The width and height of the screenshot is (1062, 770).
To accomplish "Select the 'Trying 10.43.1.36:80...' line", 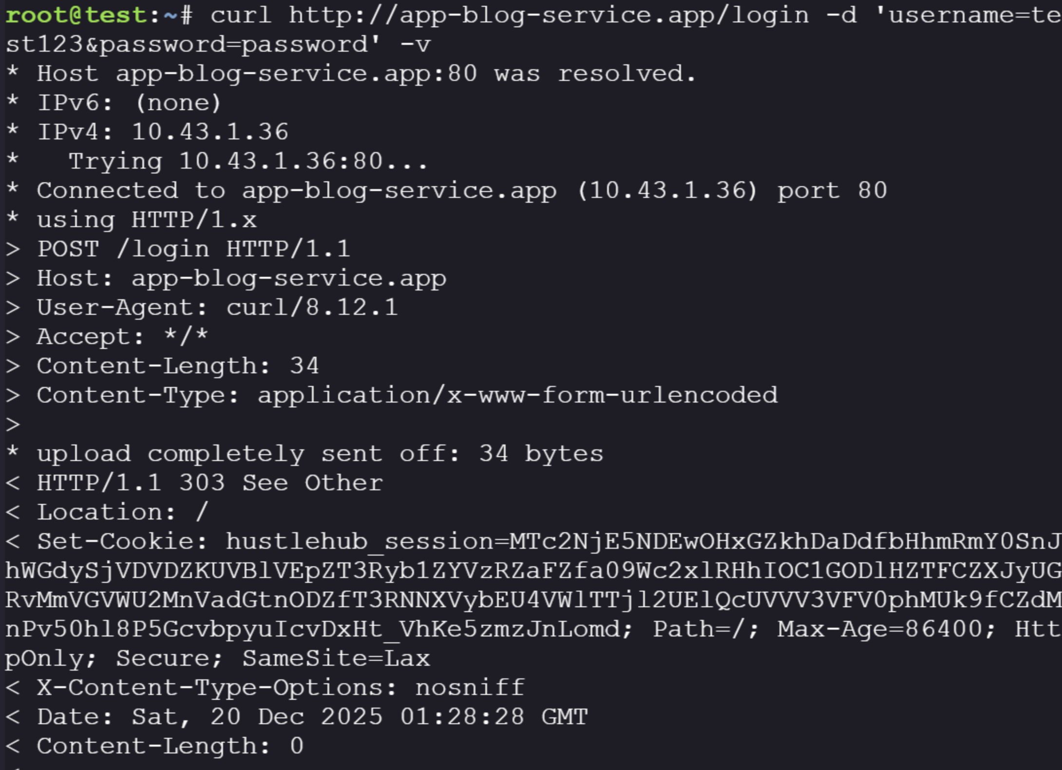I will (248, 161).
